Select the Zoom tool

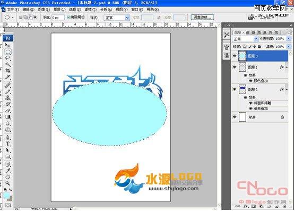(x=8, y=183)
